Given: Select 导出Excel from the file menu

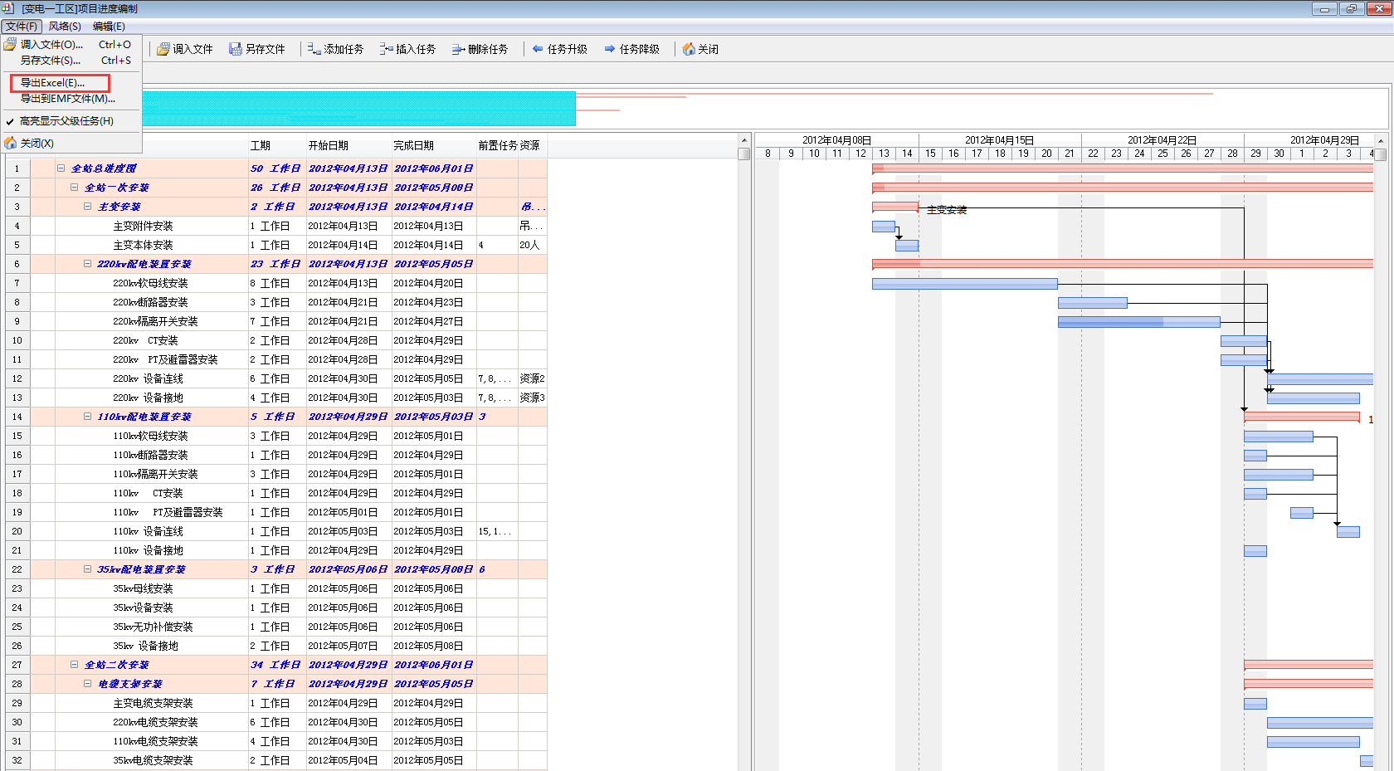Looking at the screenshot, I should (53, 83).
